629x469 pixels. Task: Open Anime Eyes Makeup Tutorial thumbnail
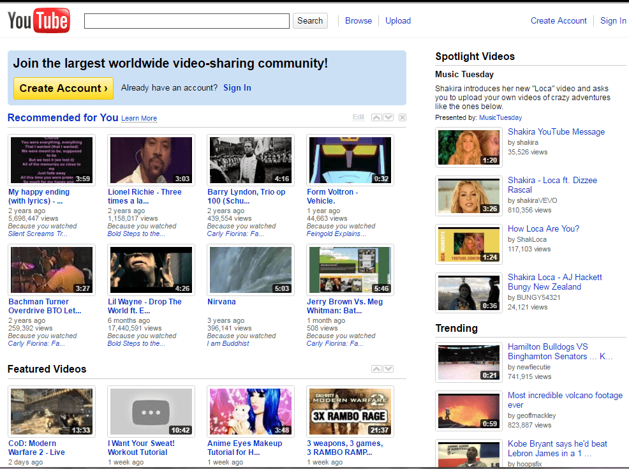tap(251, 412)
